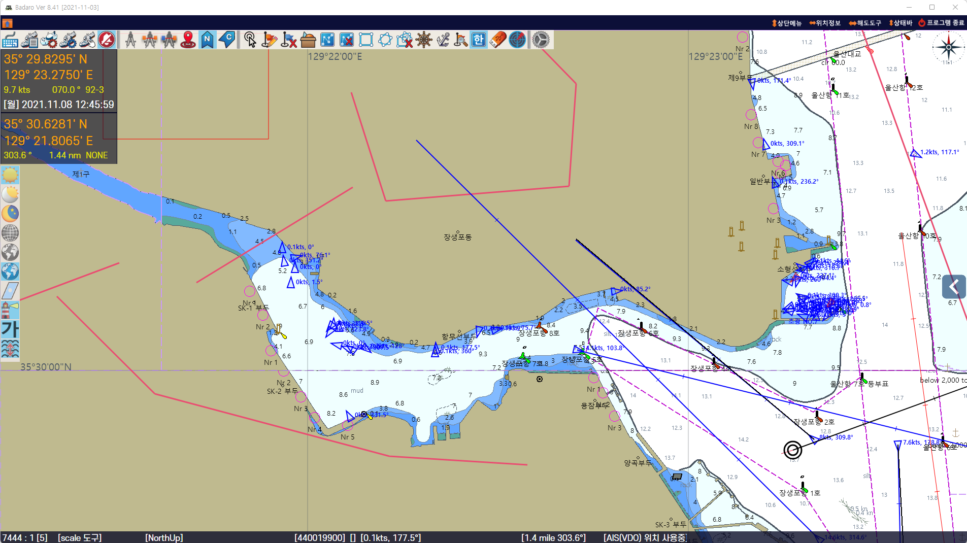Select the delete route tool with red X
This screenshot has width=967, height=543.
pos(347,40)
